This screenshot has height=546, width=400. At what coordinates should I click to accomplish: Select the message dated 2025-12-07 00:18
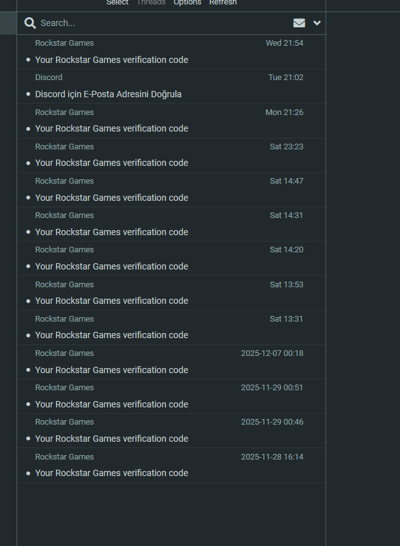click(x=172, y=362)
